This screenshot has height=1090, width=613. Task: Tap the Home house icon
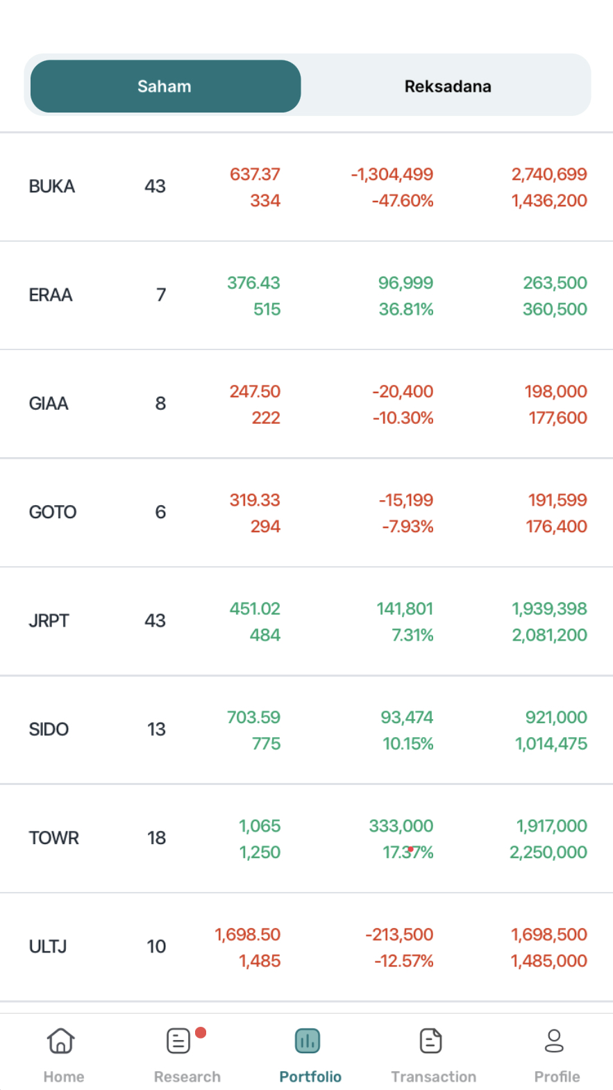61,1041
